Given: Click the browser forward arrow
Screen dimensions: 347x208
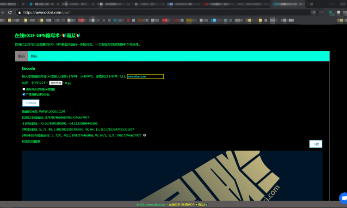Looking at the screenshot, I should [x=2, y=12].
